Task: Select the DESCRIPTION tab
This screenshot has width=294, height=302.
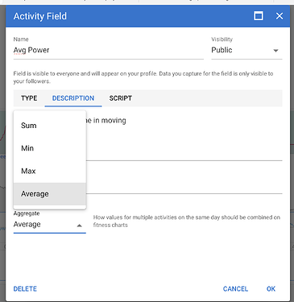Action: pyautogui.click(x=73, y=98)
